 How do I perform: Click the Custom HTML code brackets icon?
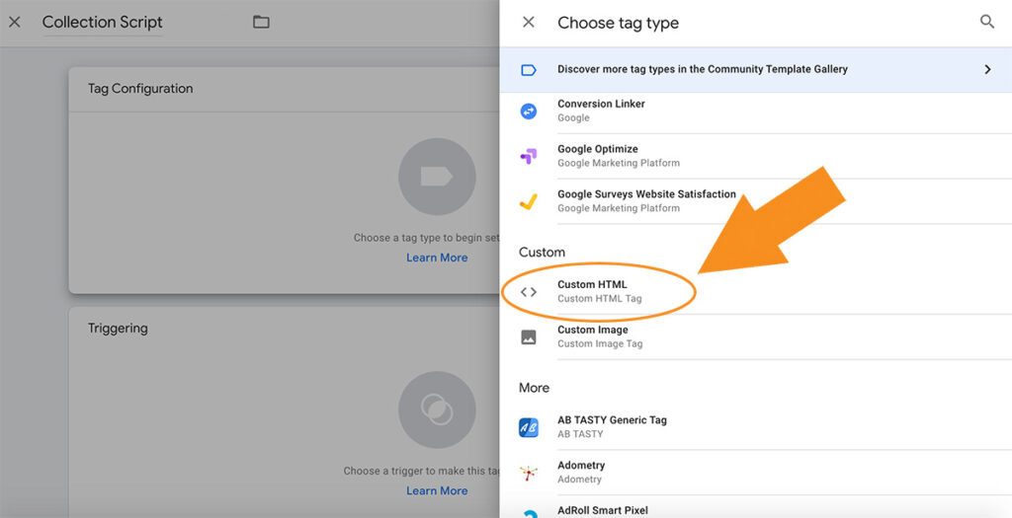pyautogui.click(x=529, y=292)
